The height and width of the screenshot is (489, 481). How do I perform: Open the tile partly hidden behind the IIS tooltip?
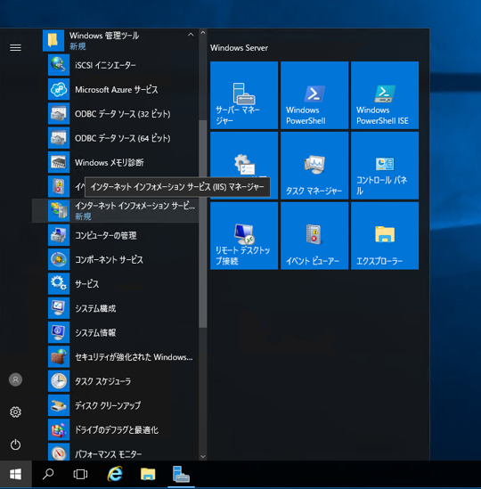tap(244, 156)
